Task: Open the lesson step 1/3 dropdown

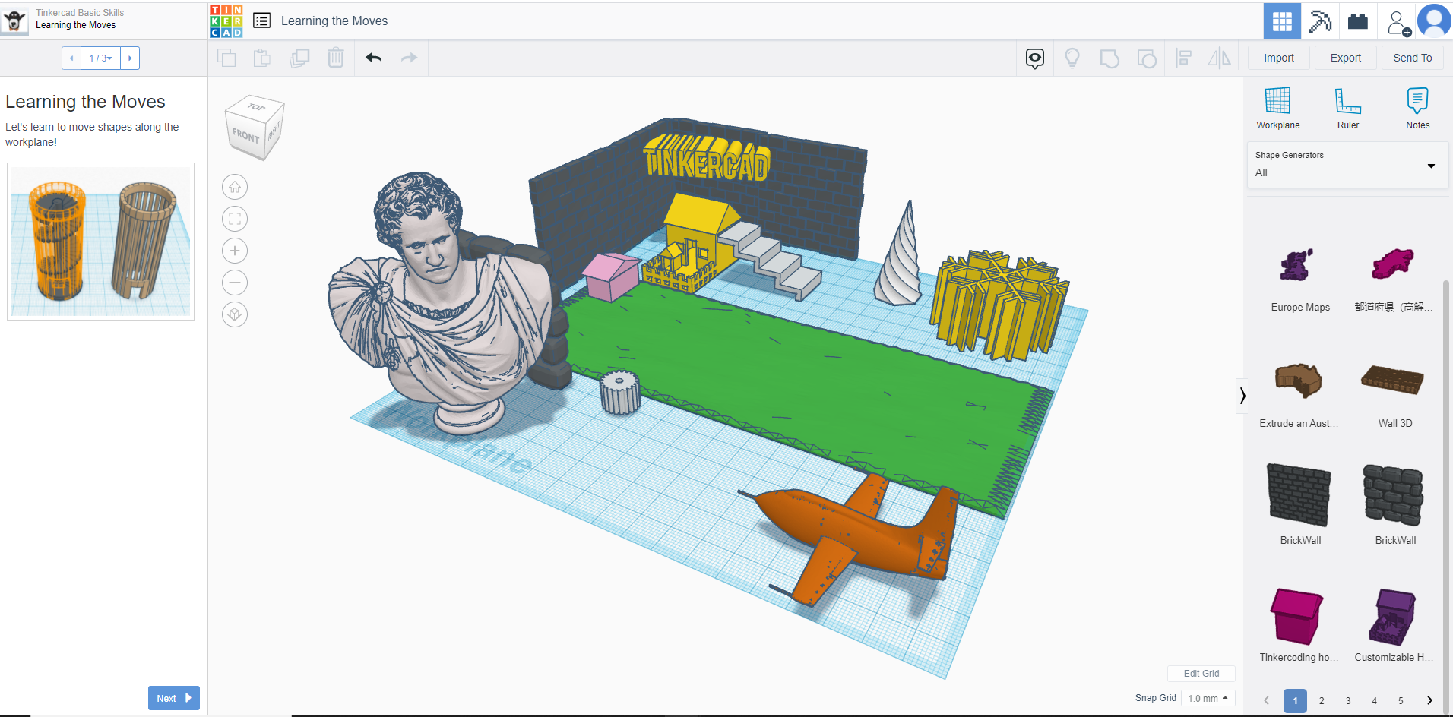Action: point(100,58)
